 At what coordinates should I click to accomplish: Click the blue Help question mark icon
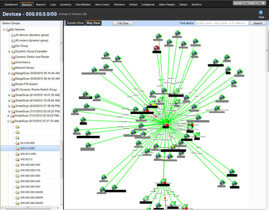point(261,12)
